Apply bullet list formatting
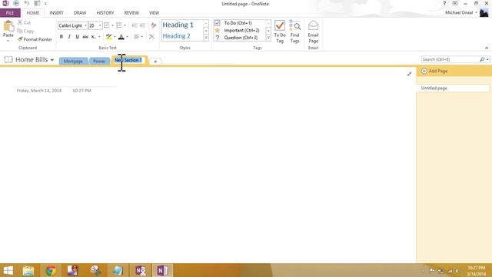The height and width of the screenshot is (277, 492). click(107, 25)
